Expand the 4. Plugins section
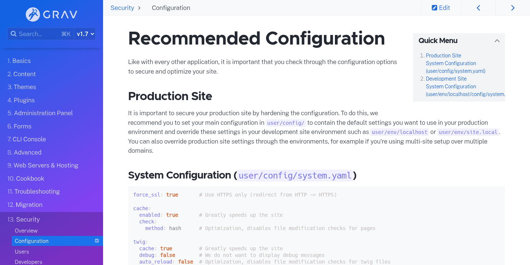This screenshot has width=530, height=265. 21,100
